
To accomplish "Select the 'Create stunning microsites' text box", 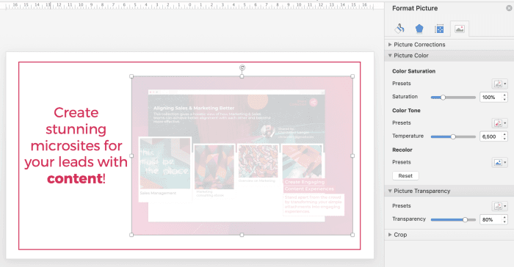I will click(x=76, y=145).
